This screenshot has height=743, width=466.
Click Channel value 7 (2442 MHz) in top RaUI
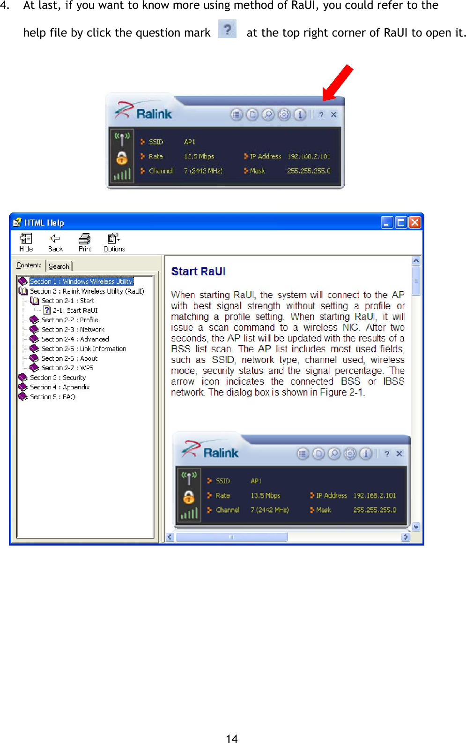click(x=203, y=171)
